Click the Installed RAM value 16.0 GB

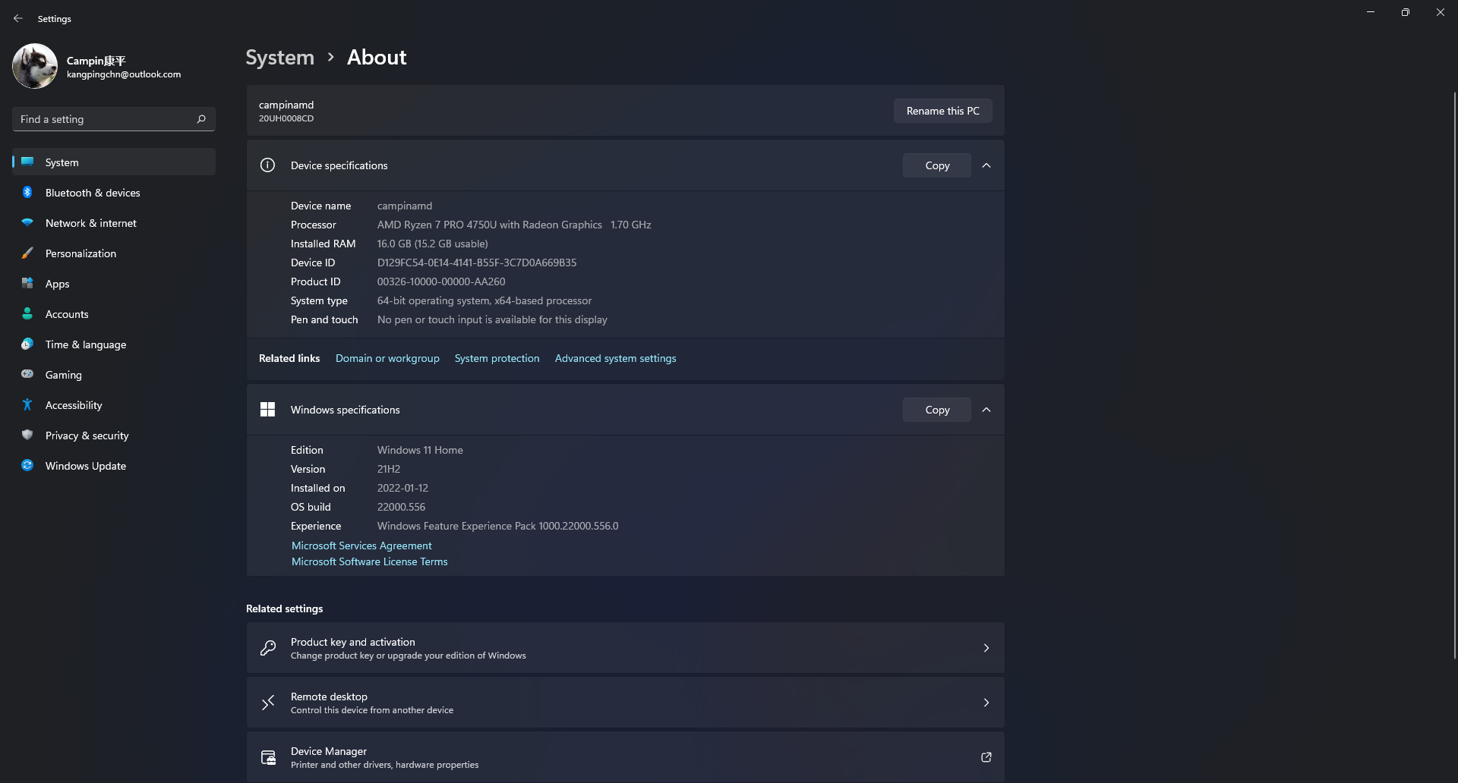click(432, 244)
